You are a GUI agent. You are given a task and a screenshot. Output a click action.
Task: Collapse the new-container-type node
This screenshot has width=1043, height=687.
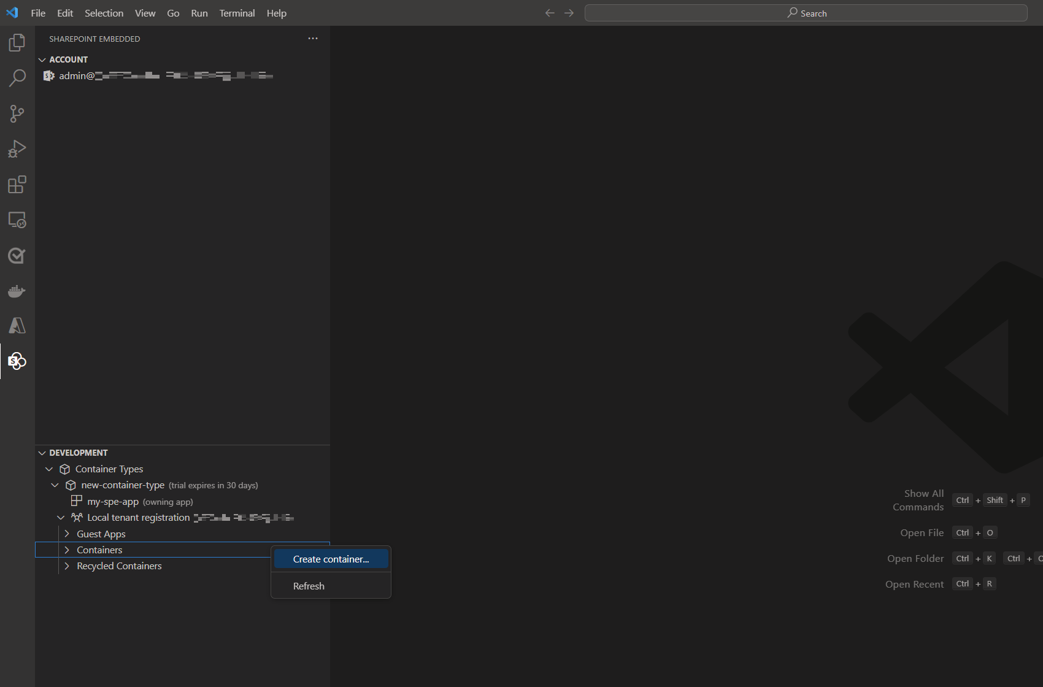tap(55, 485)
